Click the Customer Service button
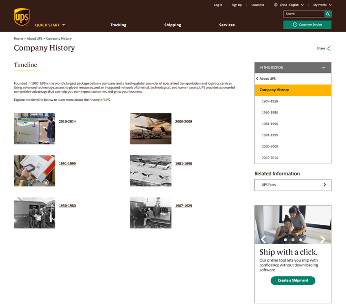Image resolution: width=346 pixels, height=306 pixels. (x=307, y=25)
